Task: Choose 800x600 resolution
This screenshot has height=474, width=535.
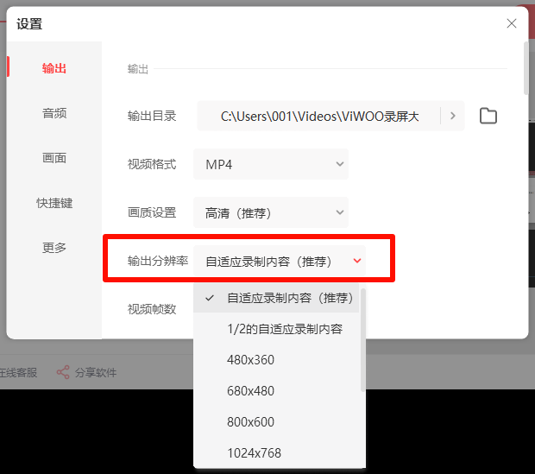Action: [276, 422]
